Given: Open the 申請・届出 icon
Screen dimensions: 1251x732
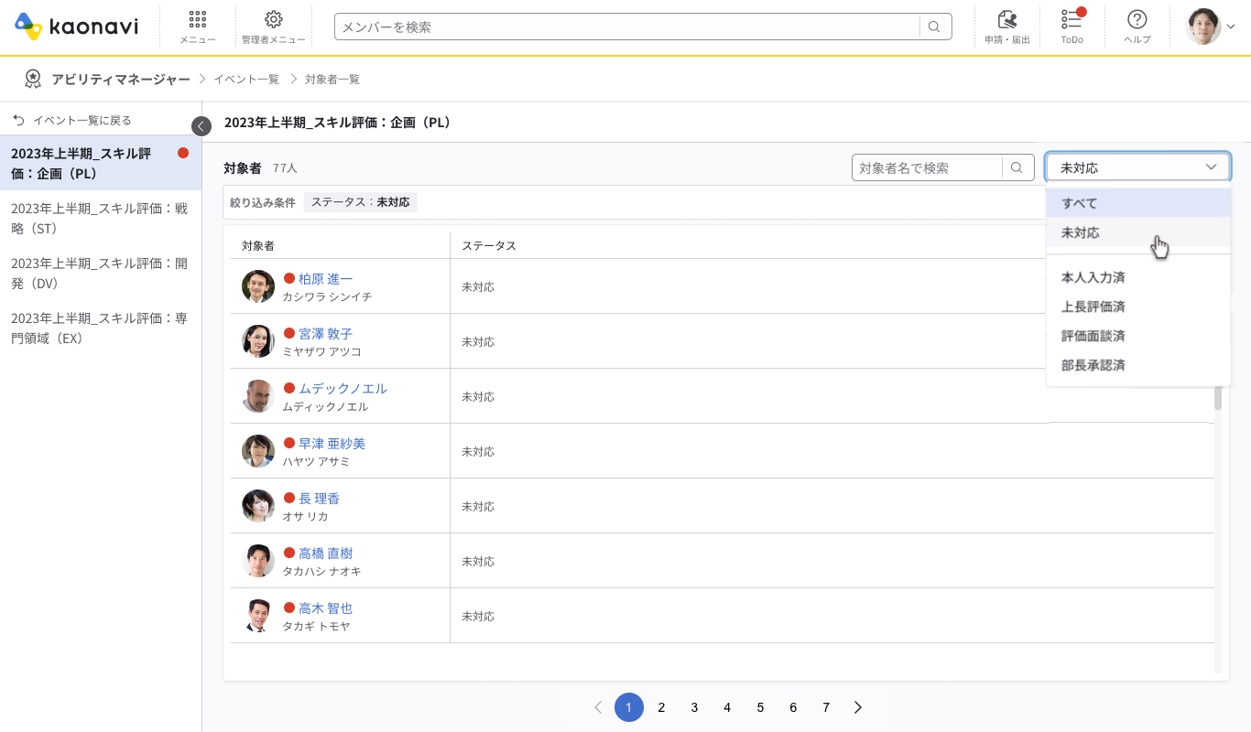Looking at the screenshot, I should point(1006,26).
